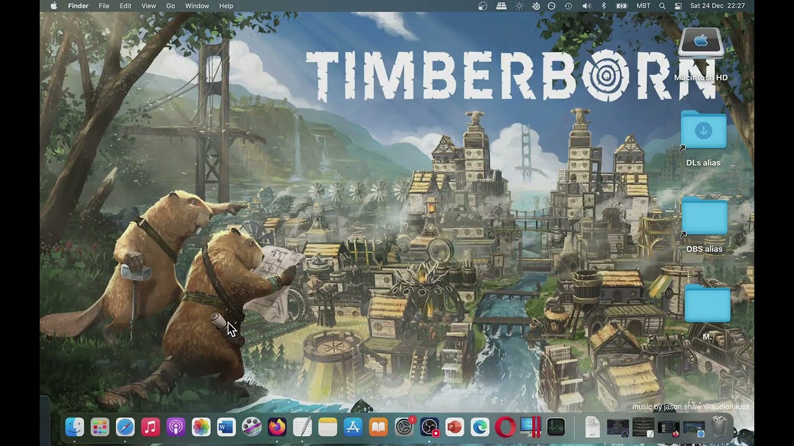Open Finder from the Dock

(x=74, y=427)
